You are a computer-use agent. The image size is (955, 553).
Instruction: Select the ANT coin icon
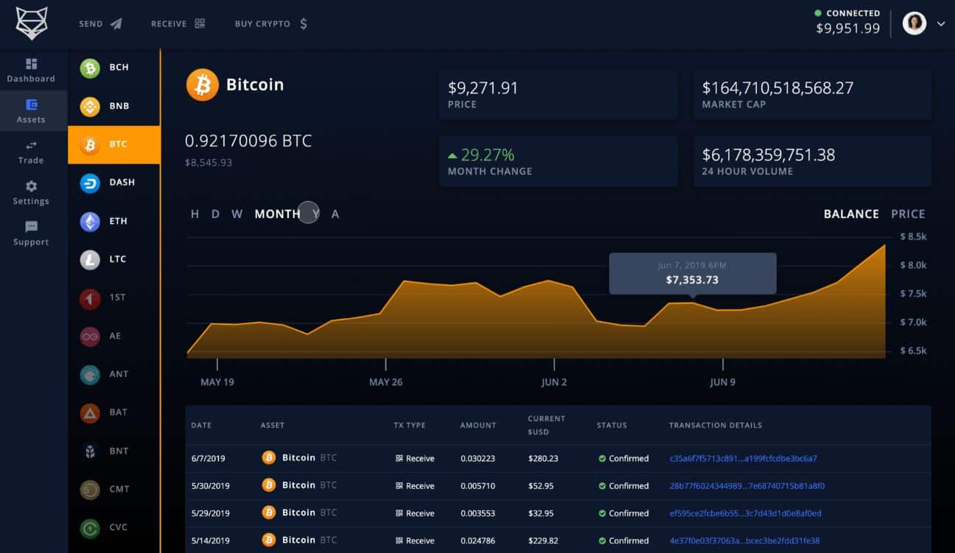pyautogui.click(x=90, y=374)
